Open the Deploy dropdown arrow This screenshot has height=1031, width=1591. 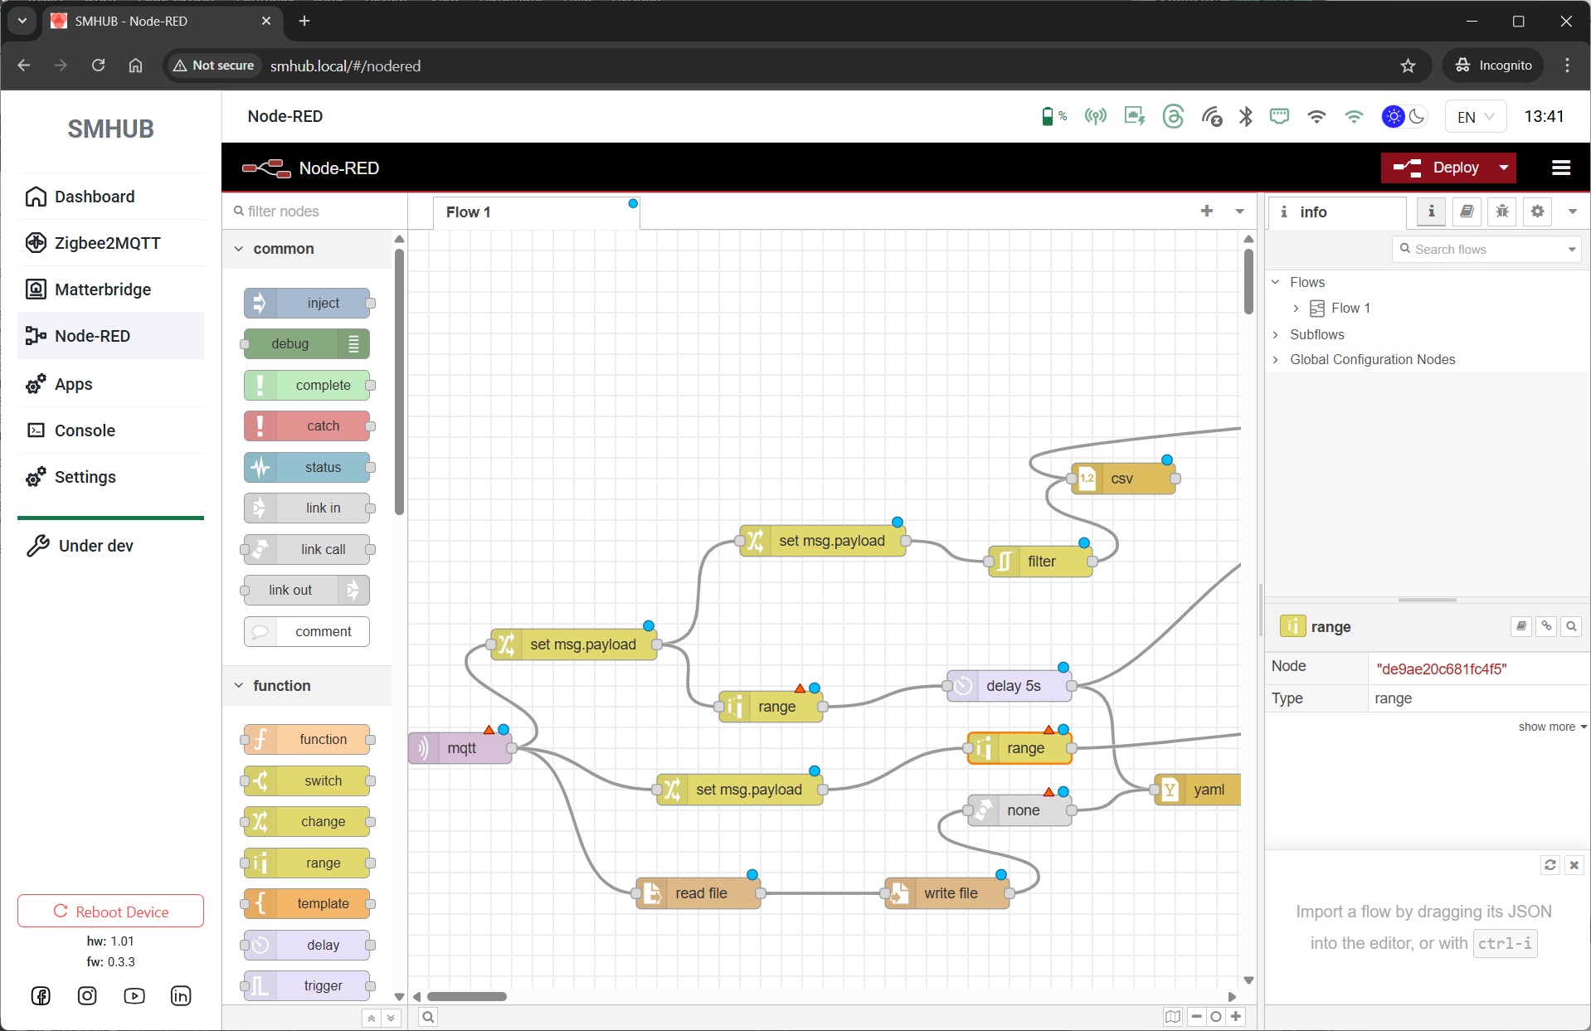click(x=1503, y=168)
